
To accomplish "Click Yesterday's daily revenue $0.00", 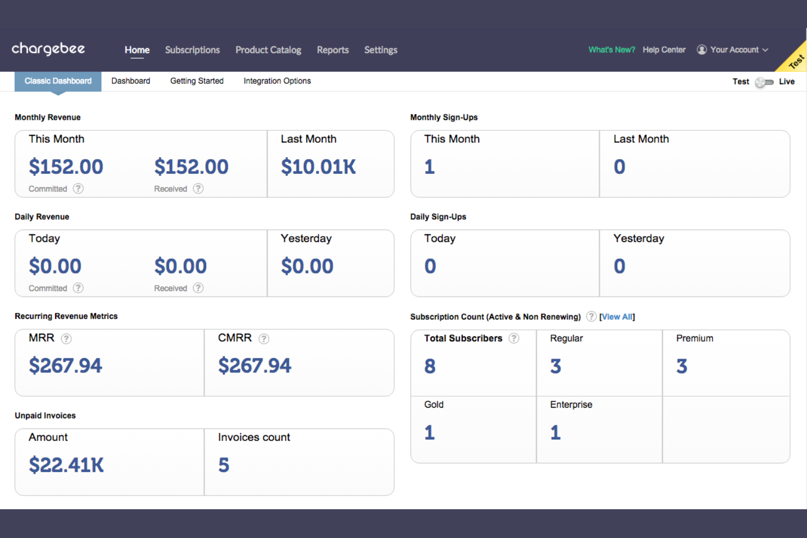I will tap(307, 267).
